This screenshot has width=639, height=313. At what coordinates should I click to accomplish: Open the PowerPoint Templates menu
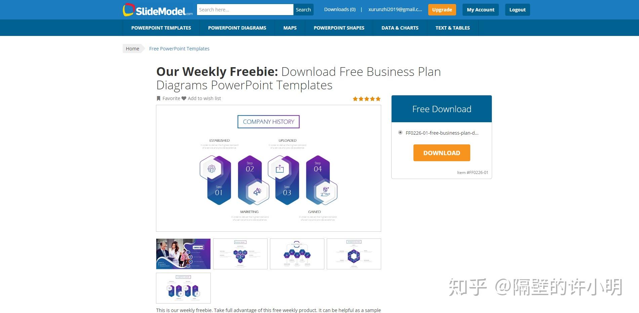coord(161,28)
